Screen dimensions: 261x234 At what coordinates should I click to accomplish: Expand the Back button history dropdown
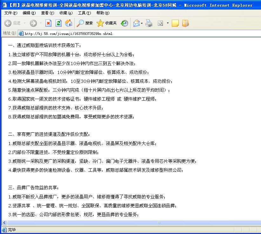(x=24, y=23)
